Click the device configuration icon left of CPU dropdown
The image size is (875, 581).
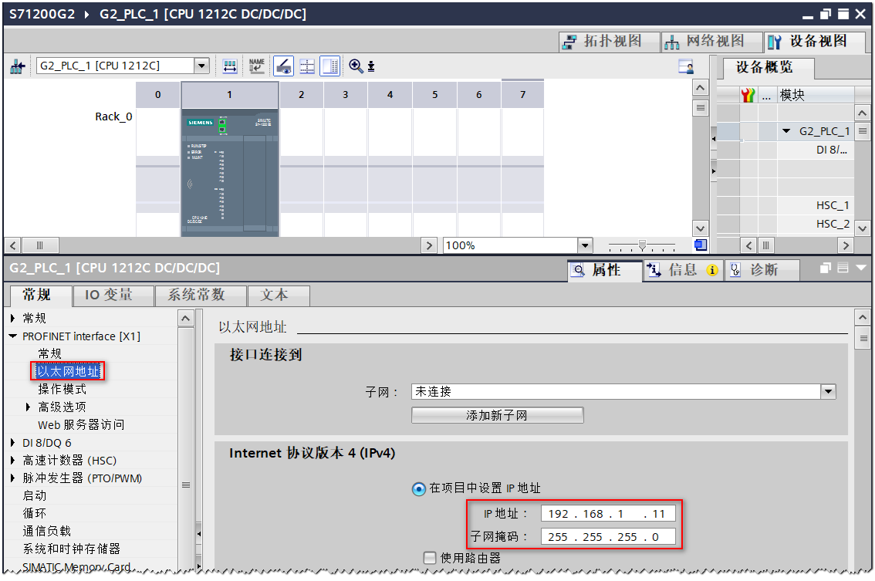(x=18, y=66)
